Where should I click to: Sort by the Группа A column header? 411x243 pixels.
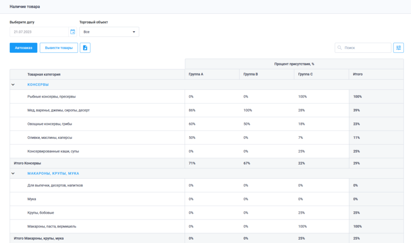(x=196, y=74)
